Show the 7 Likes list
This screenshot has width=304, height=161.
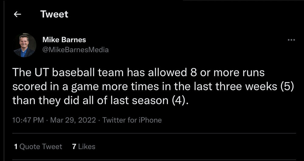(x=84, y=147)
